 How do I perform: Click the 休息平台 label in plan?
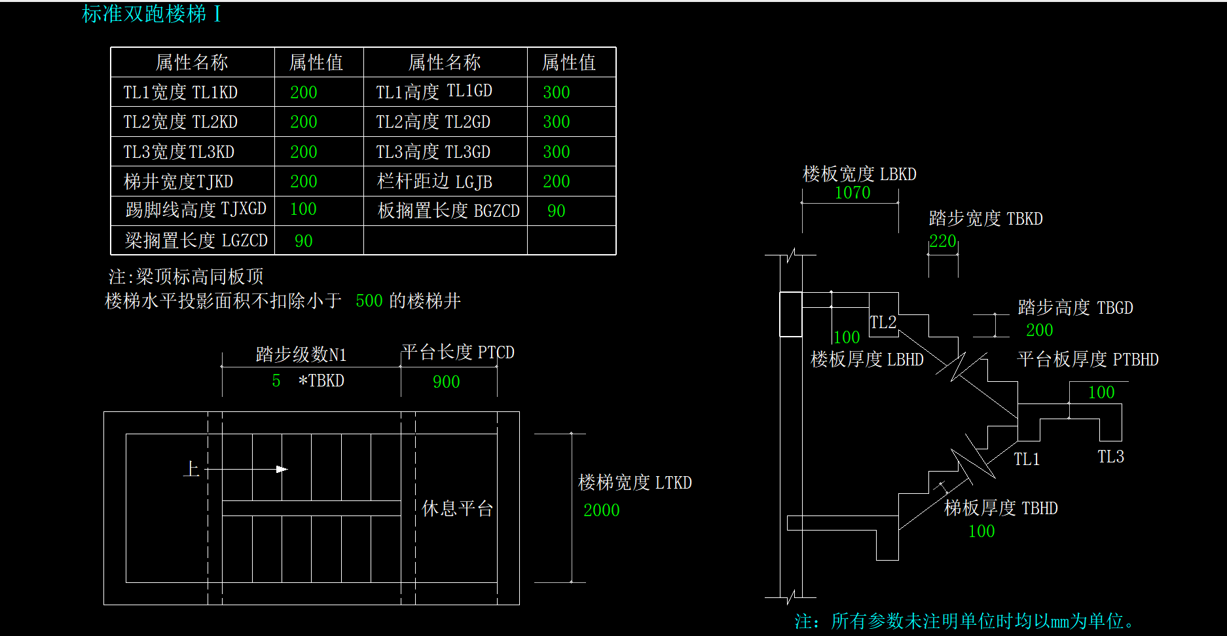point(458,508)
